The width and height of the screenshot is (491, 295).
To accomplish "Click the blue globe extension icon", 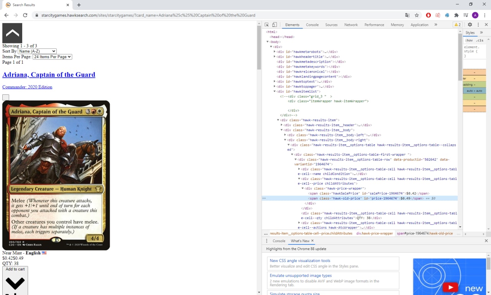I will (x=447, y=15).
